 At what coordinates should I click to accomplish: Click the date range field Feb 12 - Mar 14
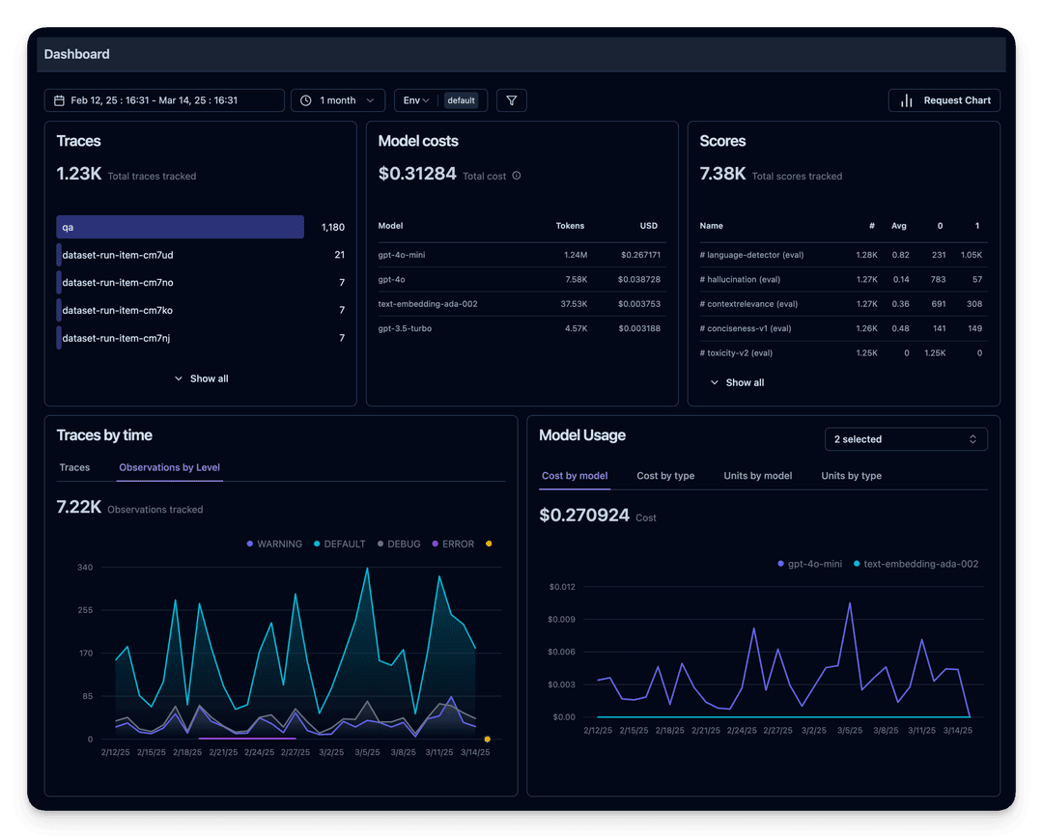point(164,100)
